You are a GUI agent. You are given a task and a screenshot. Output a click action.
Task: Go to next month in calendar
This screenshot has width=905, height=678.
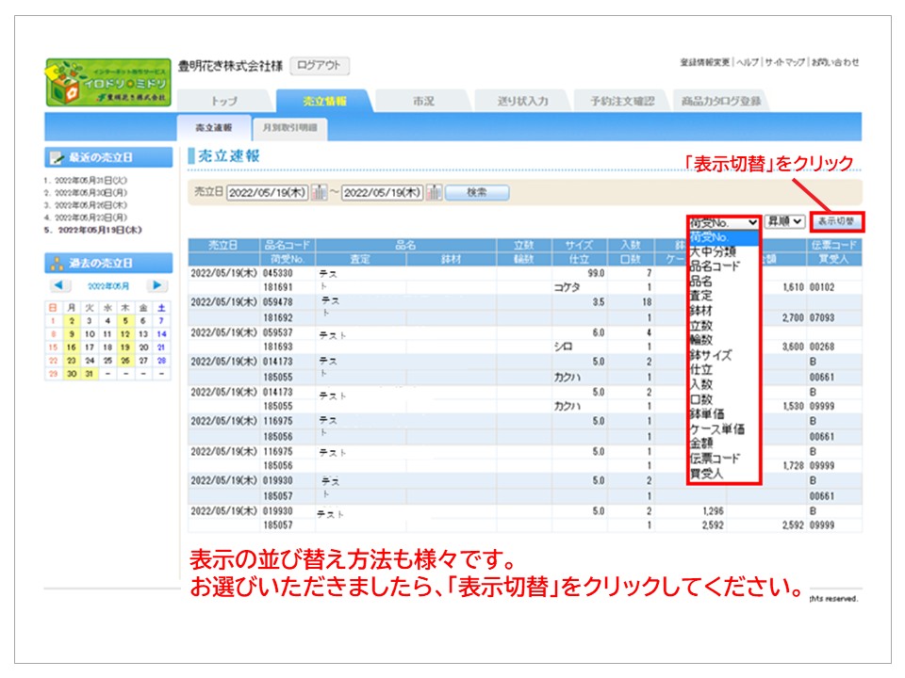(157, 285)
